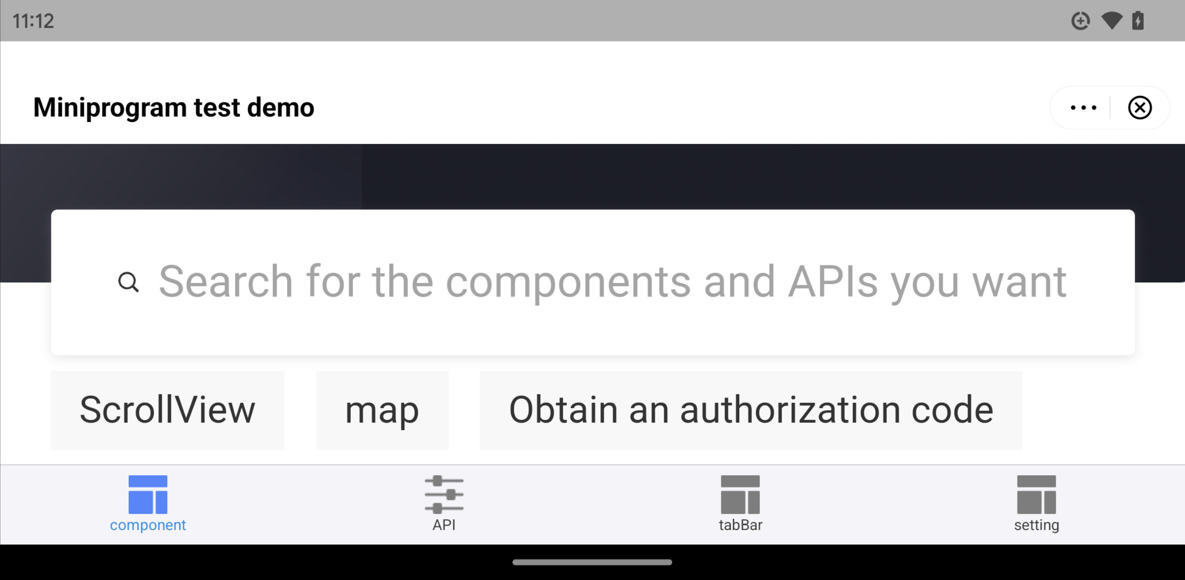
Task: Tap the circular plus status bar icon
Action: 1080,21
